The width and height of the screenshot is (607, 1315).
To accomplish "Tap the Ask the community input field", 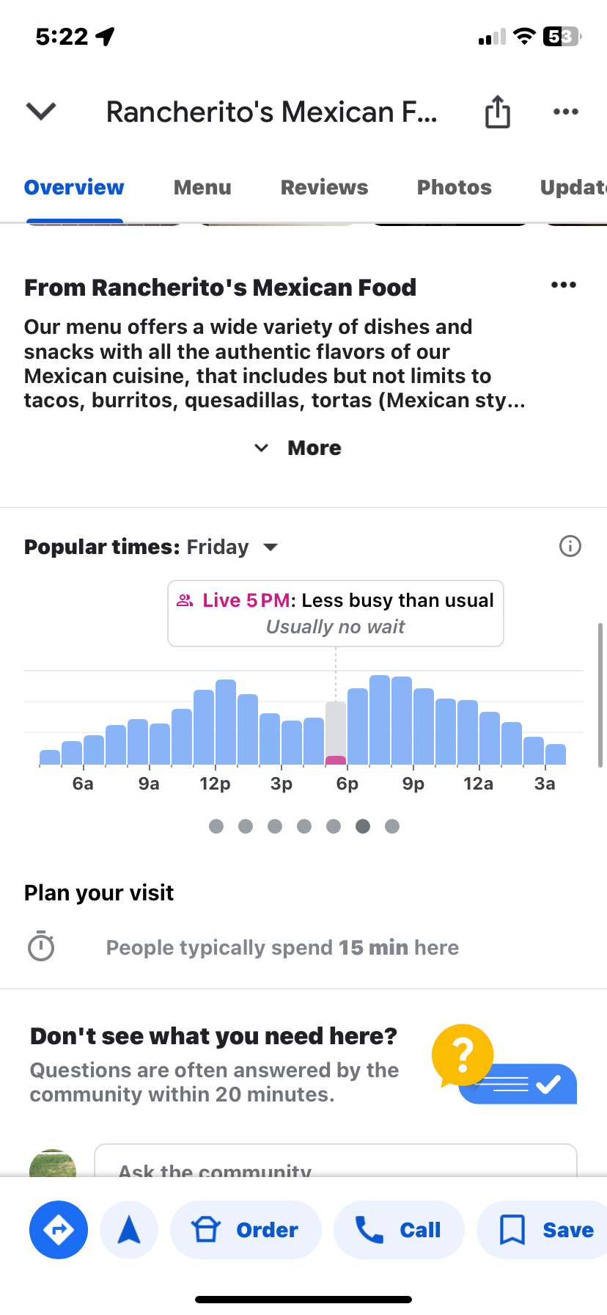I will point(335,1162).
